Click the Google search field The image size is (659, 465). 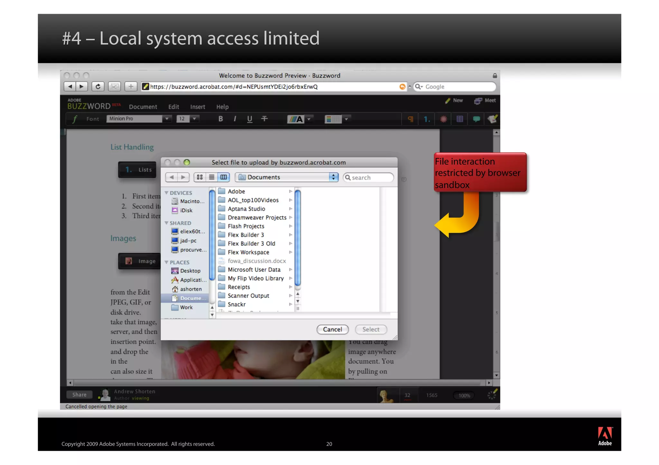click(x=454, y=86)
